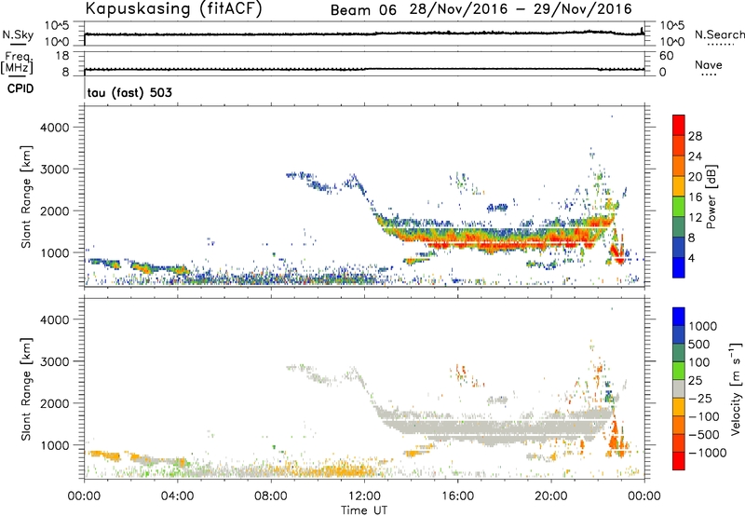Click the noise trace line in N.Sky panel
745x516 pixels.
364,34
